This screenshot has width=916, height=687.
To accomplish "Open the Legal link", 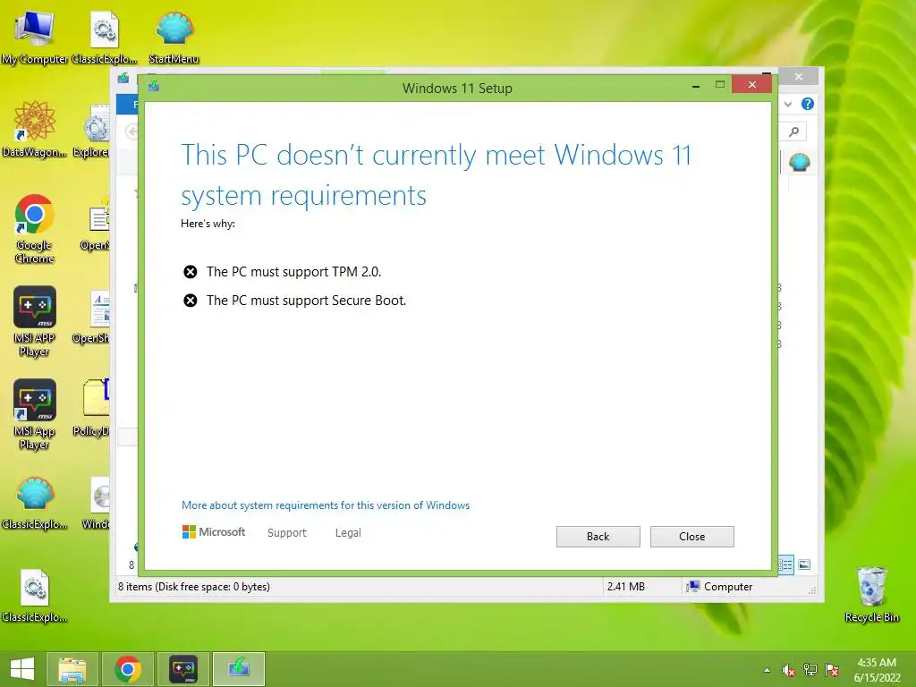I will pos(348,533).
